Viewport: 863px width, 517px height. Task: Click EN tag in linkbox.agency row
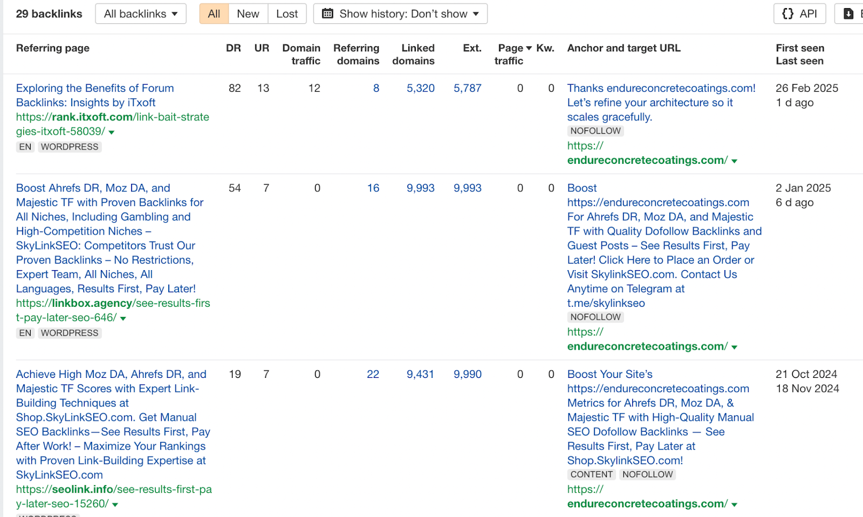(x=25, y=333)
